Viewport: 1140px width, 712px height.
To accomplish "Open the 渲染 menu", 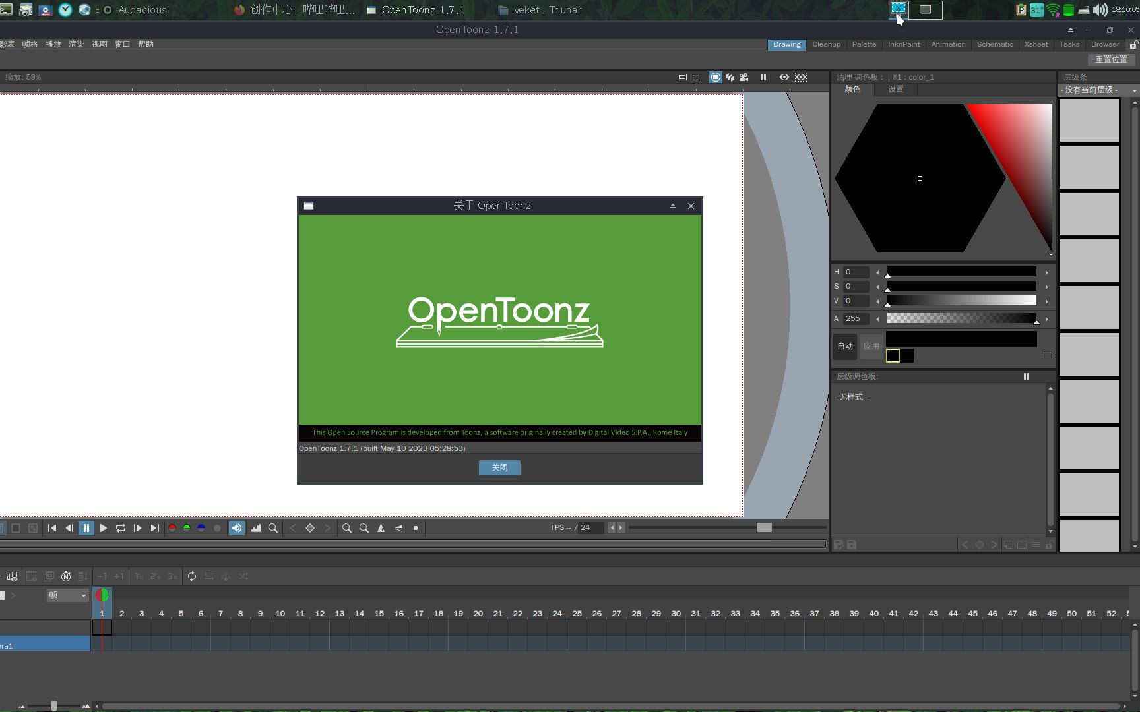I will (x=77, y=44).
